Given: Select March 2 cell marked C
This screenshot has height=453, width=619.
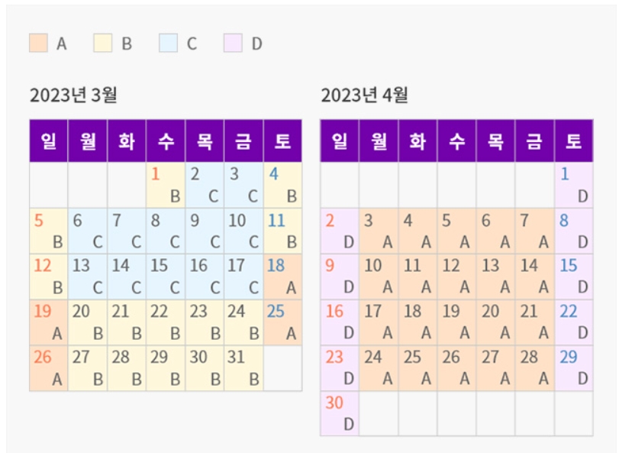Looking at the screenshot, I should coord(205,185).
